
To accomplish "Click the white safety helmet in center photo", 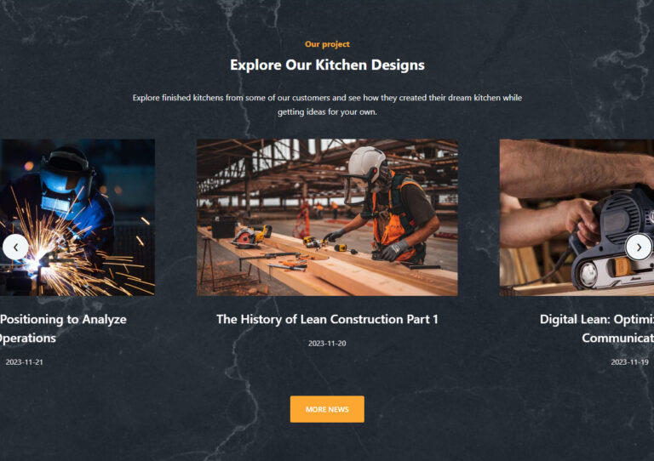I will [368, 163].
